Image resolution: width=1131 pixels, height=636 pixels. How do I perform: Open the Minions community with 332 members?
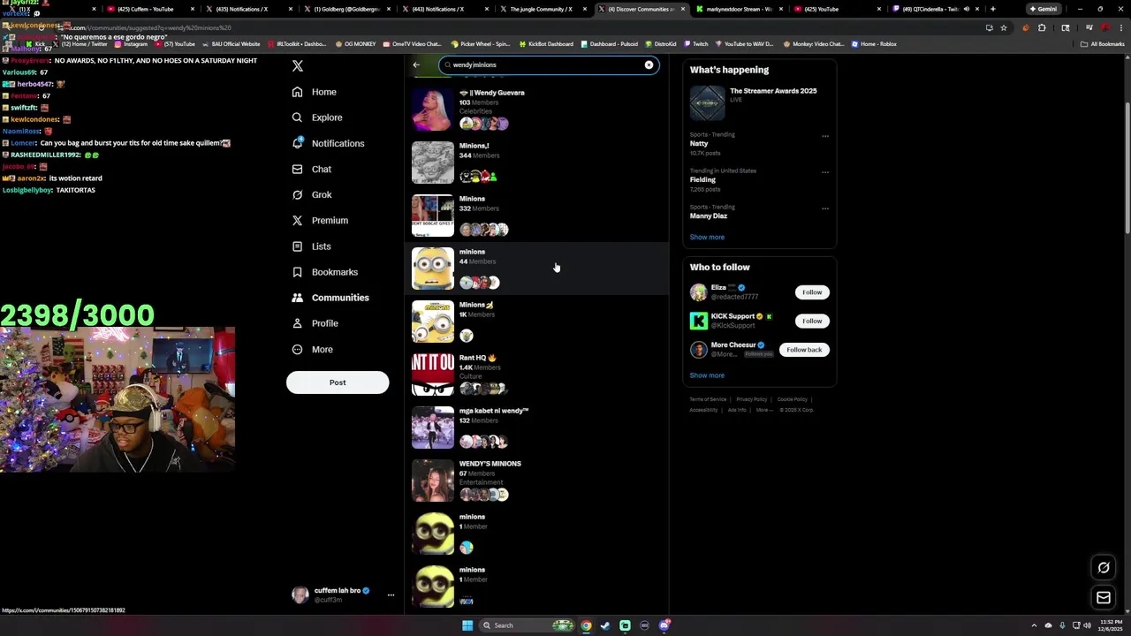tap(537, 215)
